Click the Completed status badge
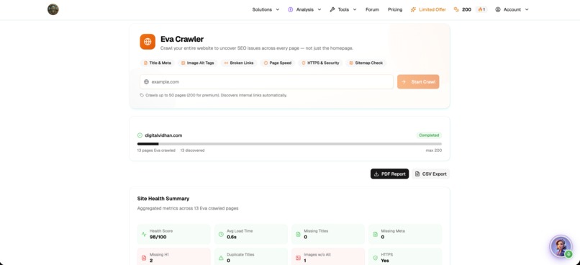The image size is (580, 265). [x=429, y=135]
